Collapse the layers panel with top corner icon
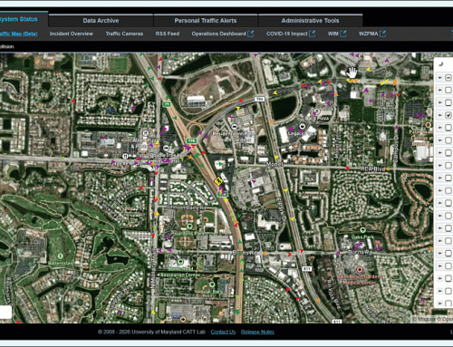The height and width of the screenshot is (347, 453). tap(441, 64)
